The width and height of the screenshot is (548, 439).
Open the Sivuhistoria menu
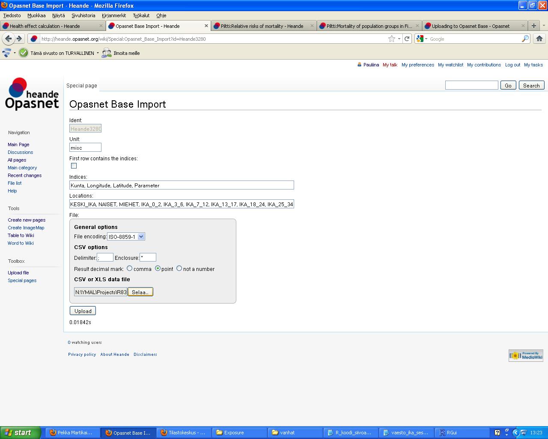click(x=83, y=15)
